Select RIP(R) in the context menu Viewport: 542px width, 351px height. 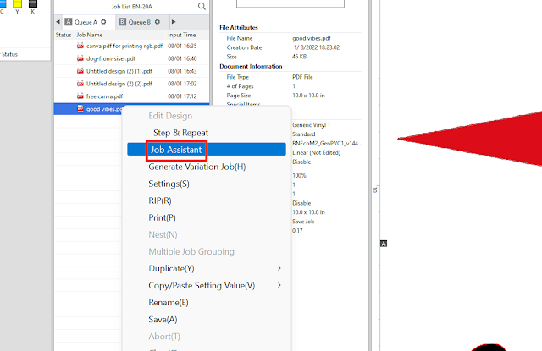[x=207, y=200]
